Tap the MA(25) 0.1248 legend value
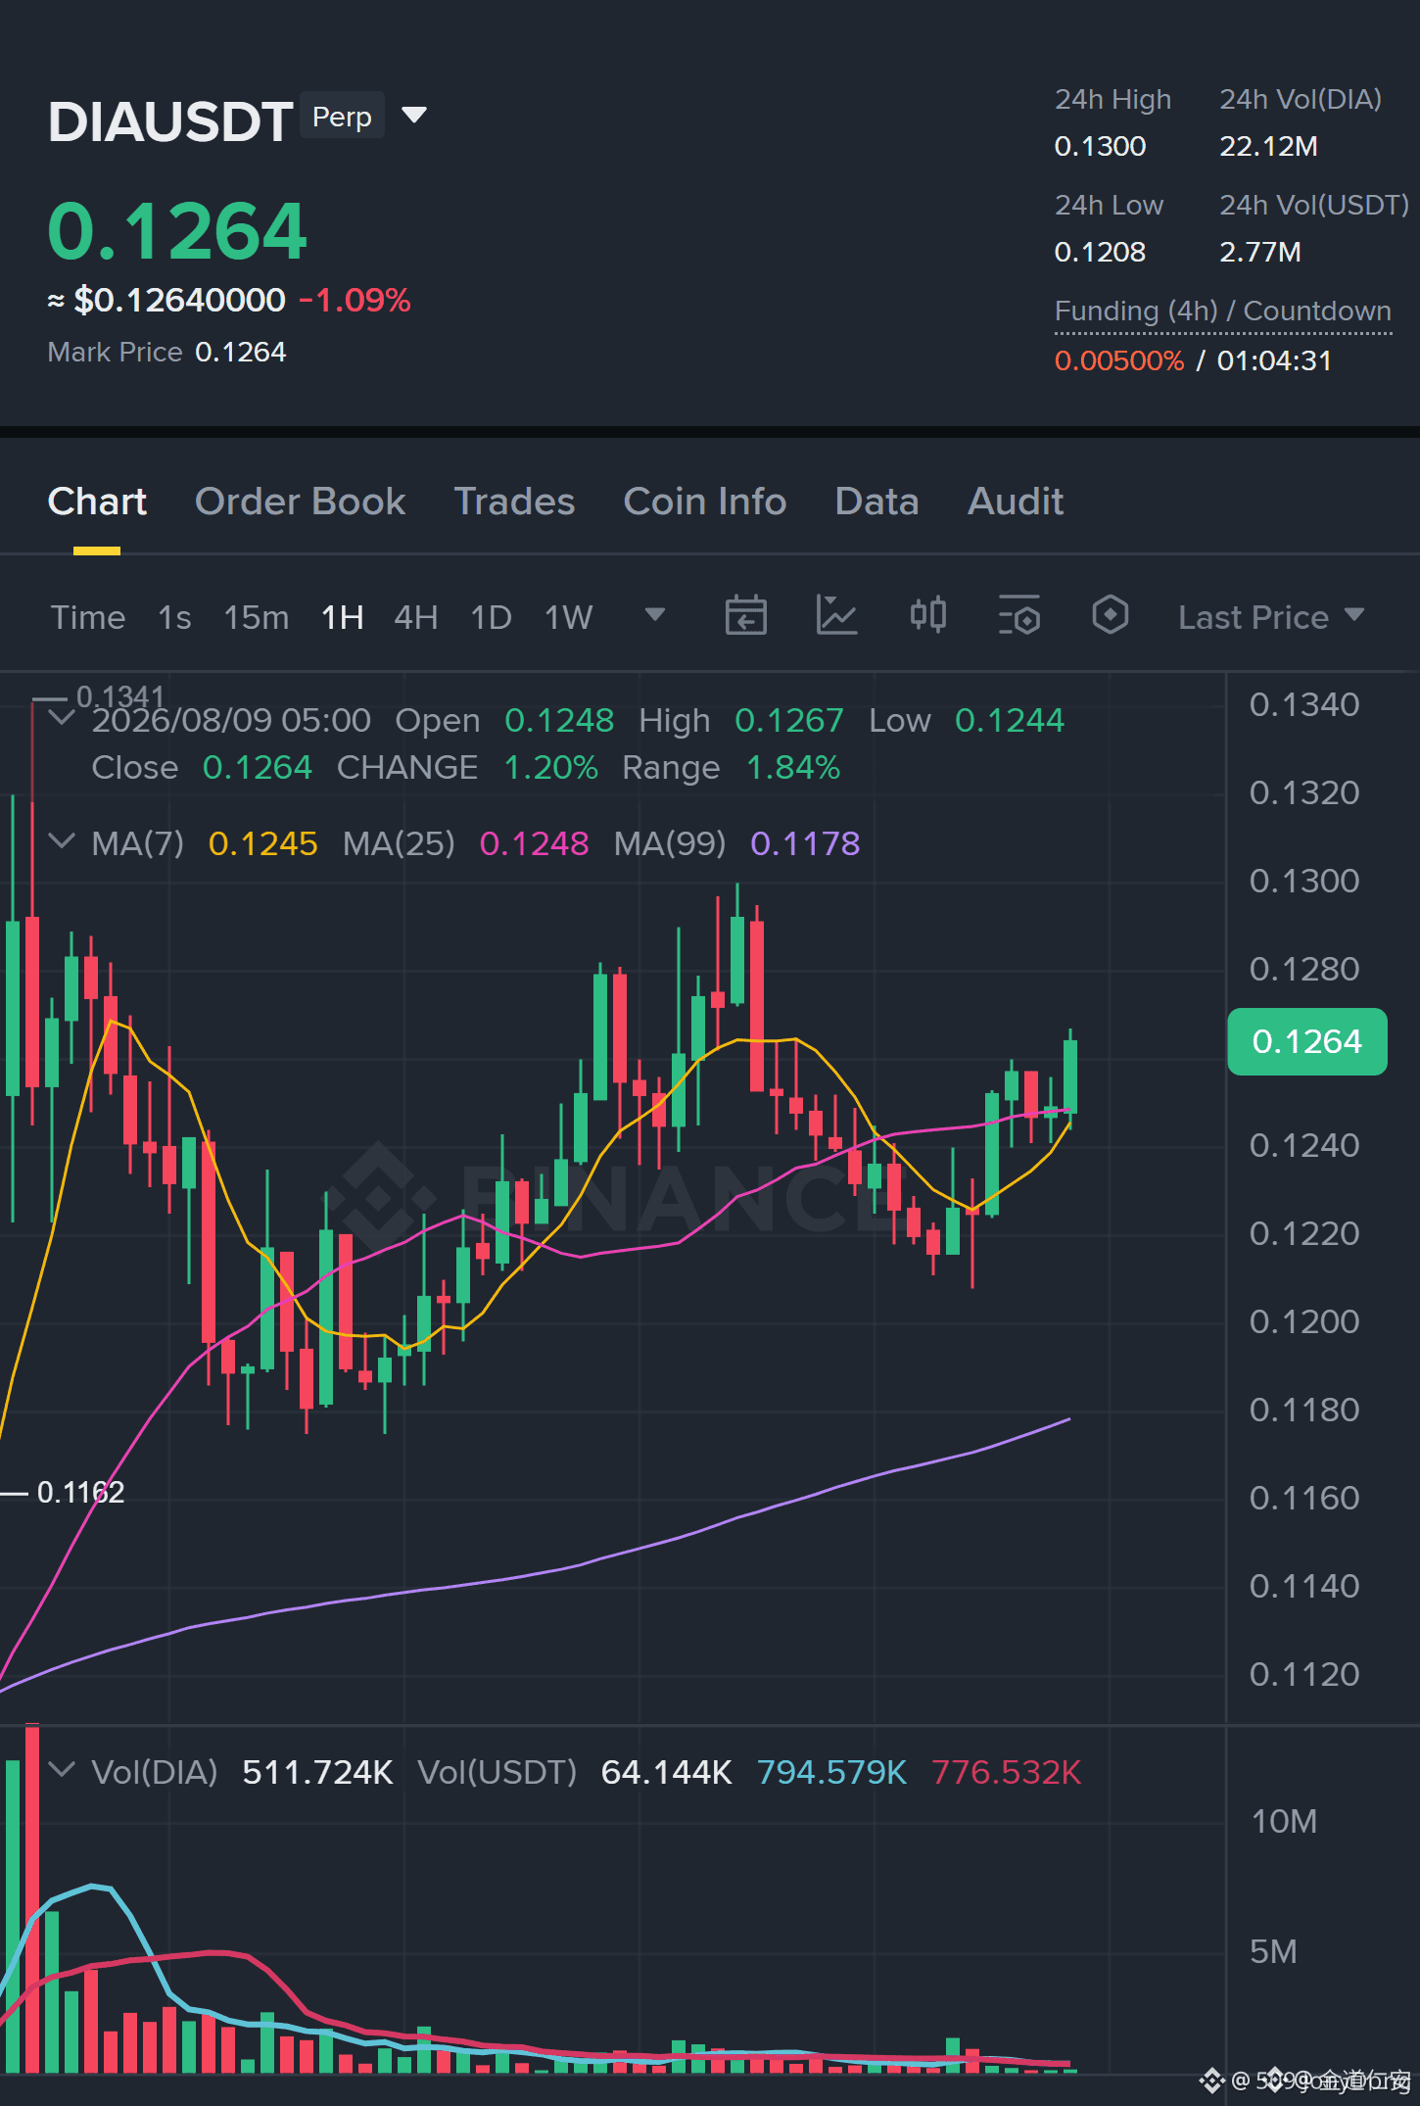 pyautogui.click(x=534, y=843)
